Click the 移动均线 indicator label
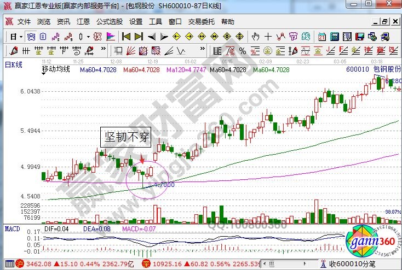This screenshot has width=402, height=270. tap(56, 69)
